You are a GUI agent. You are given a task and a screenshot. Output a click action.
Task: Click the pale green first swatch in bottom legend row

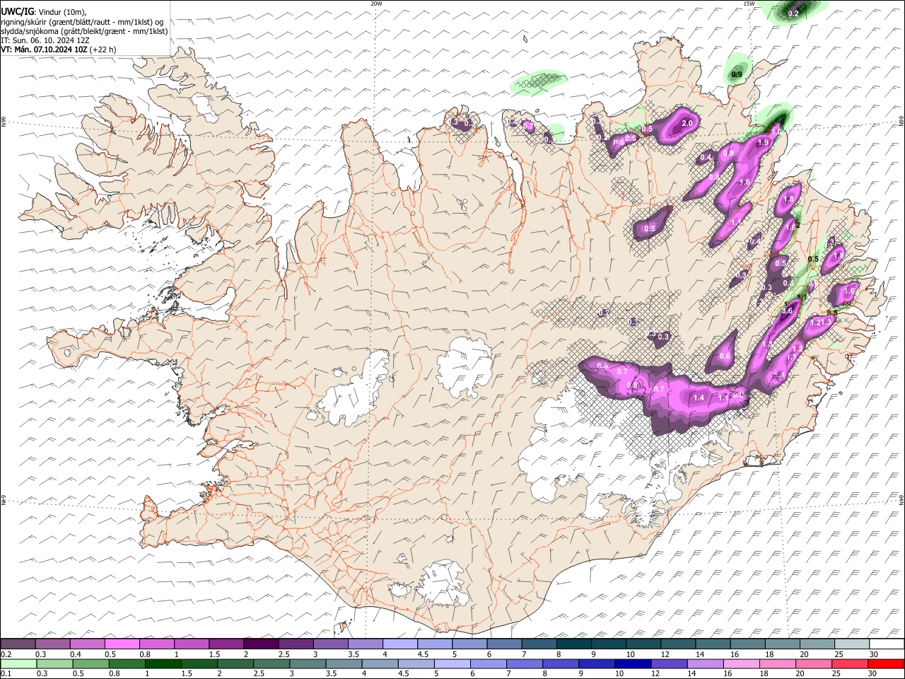point(18,663)
